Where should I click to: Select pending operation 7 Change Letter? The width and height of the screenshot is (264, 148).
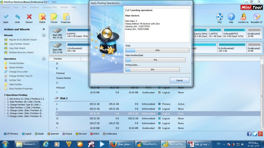click(25, 116)
